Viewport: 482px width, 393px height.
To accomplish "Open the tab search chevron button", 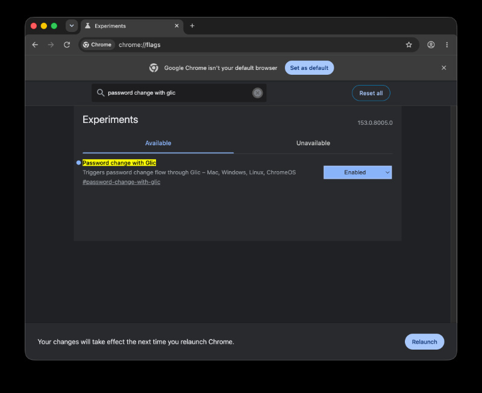I will [x=72, y=26].
